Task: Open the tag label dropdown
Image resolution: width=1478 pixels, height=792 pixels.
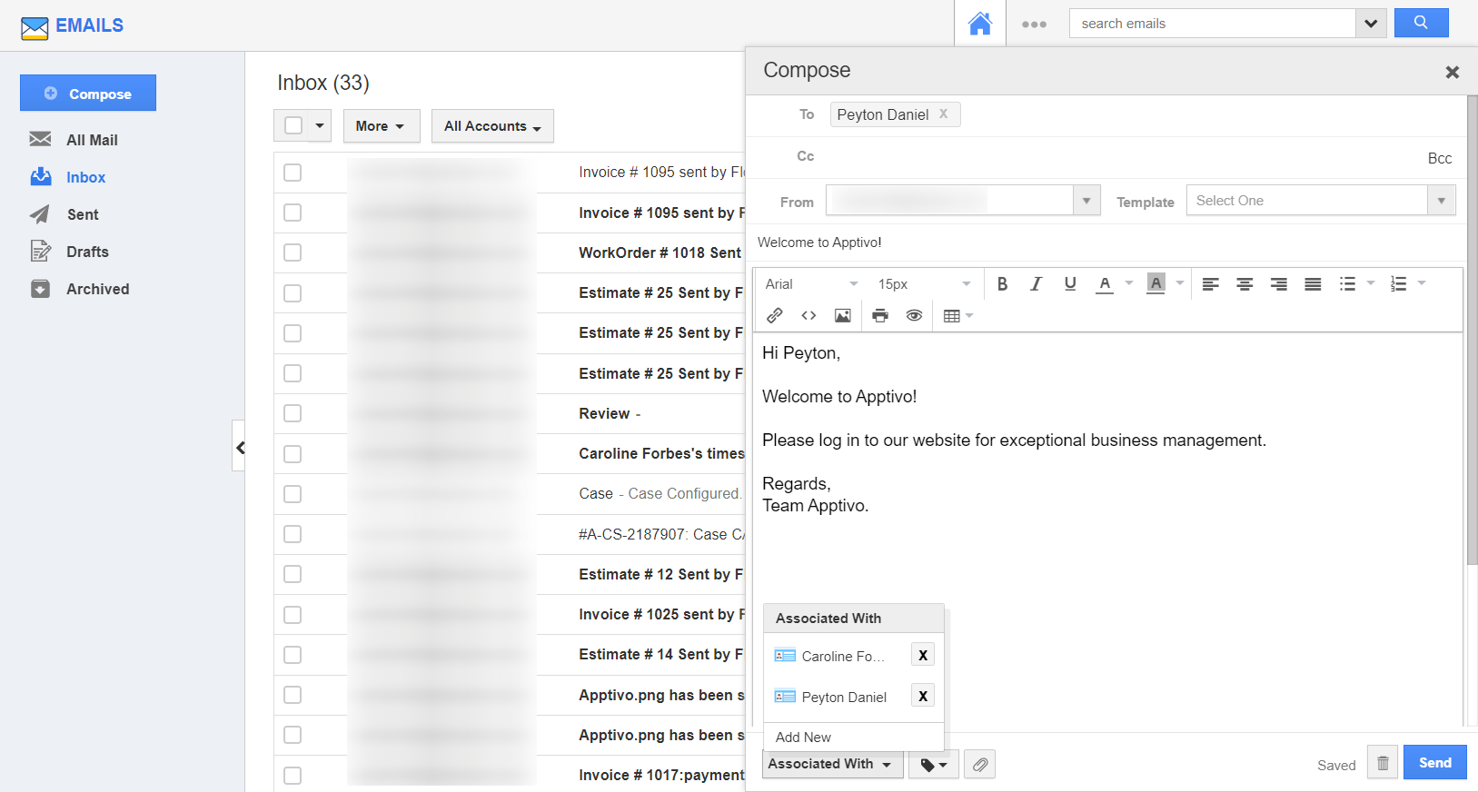Action: 934,765
